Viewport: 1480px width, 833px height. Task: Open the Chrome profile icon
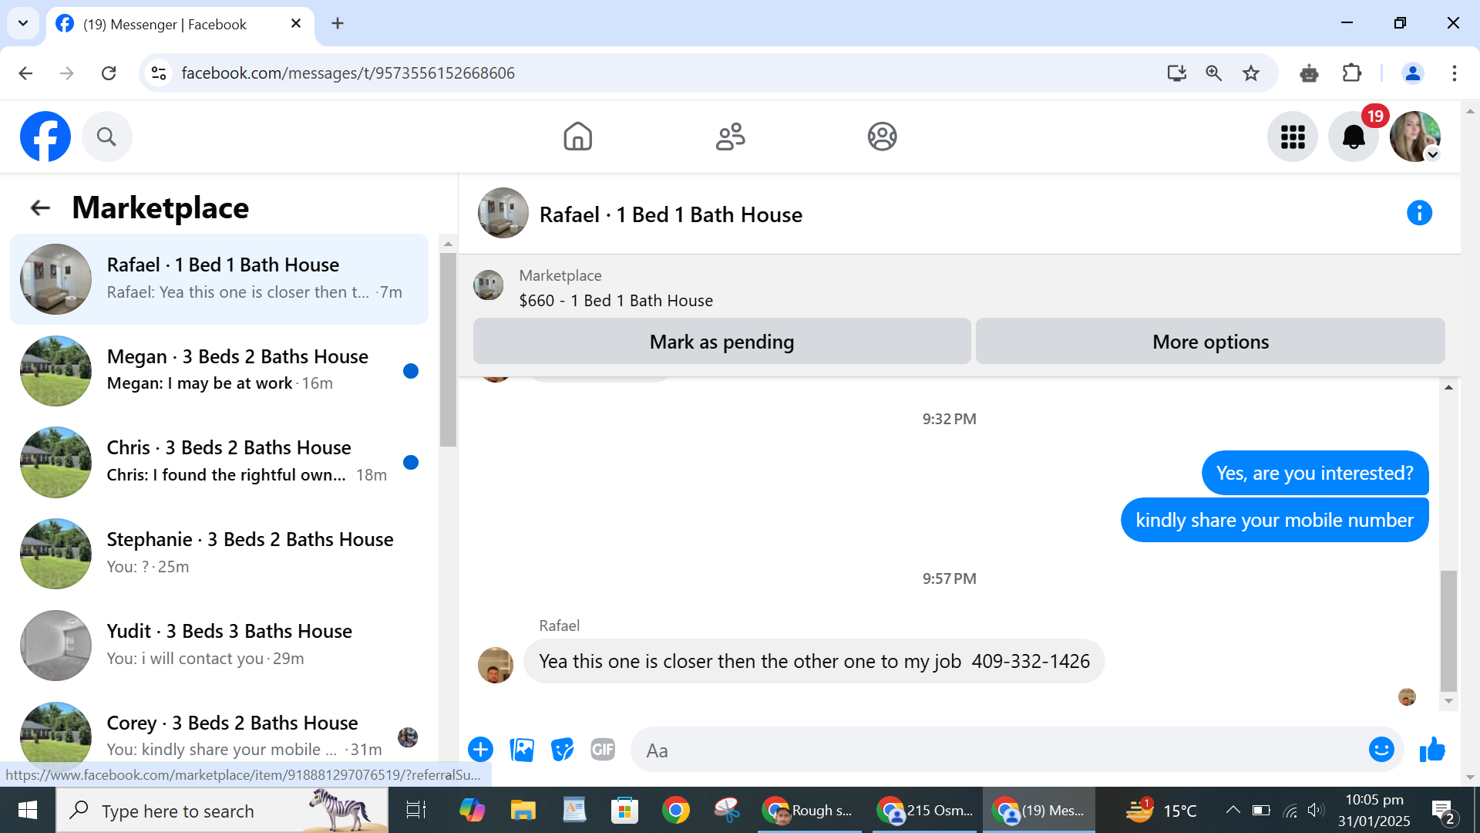[x=1413, y=73]
